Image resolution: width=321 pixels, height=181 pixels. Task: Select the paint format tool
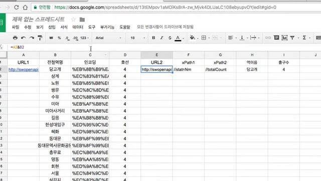40,38
